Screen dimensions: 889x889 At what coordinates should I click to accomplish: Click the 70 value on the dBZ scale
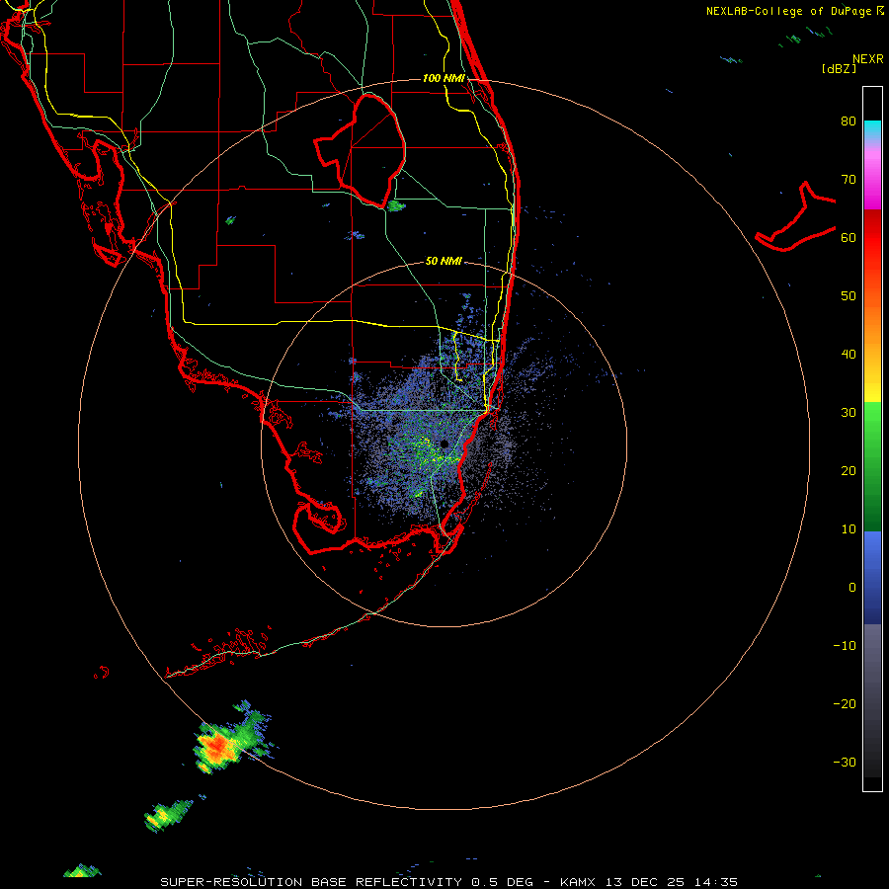(x=849, y=180)
